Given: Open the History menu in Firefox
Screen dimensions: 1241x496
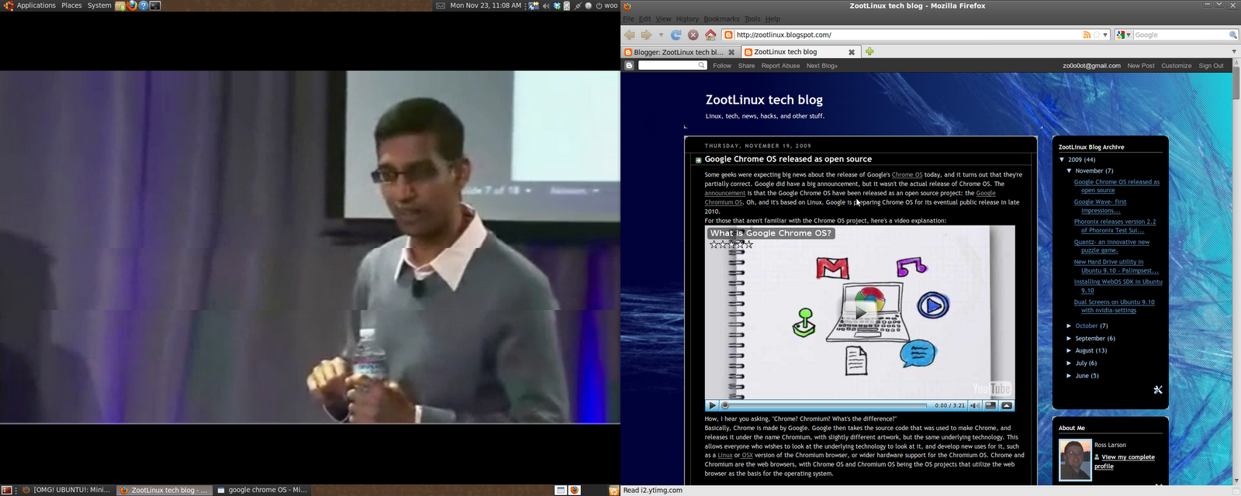Looking at the screenshot, I should pyautogui.click(x=687, y=19).
